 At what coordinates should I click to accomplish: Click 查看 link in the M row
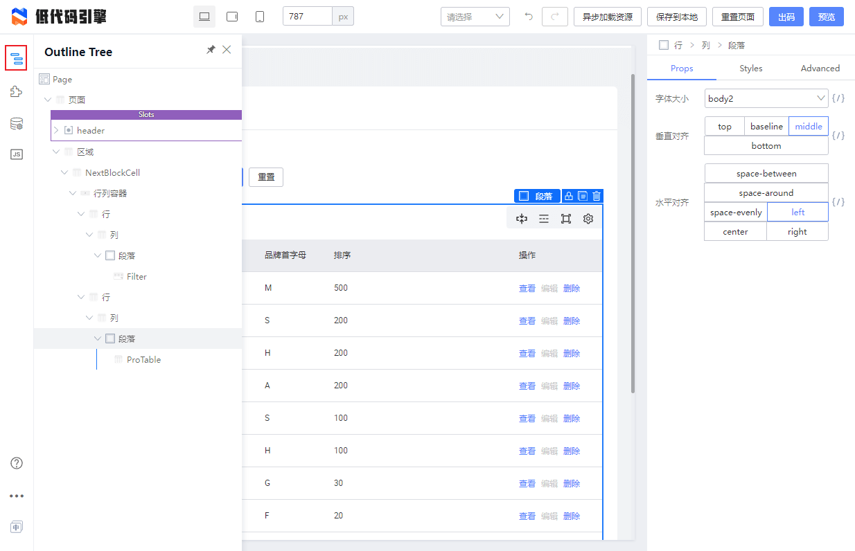point(527,289)
